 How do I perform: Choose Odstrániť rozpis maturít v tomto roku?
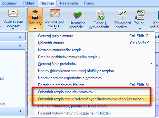click(x=91, y=92)
